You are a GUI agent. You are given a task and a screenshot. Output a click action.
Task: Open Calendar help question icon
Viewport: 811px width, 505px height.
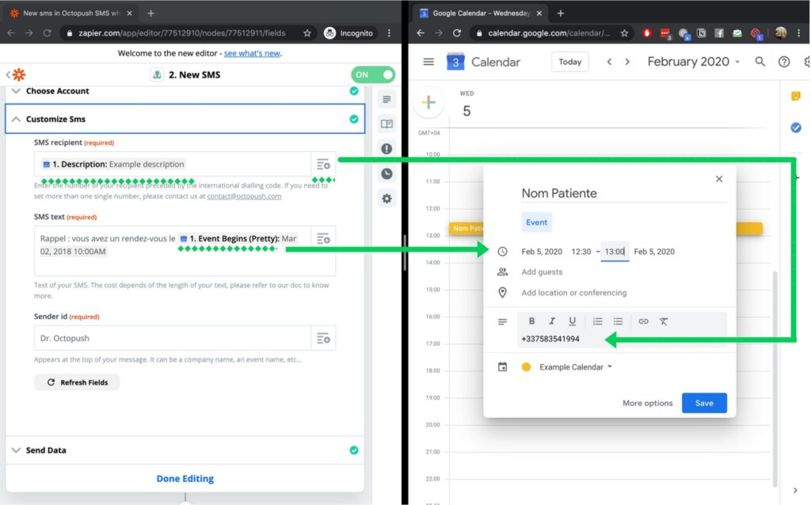pos(784,62)
